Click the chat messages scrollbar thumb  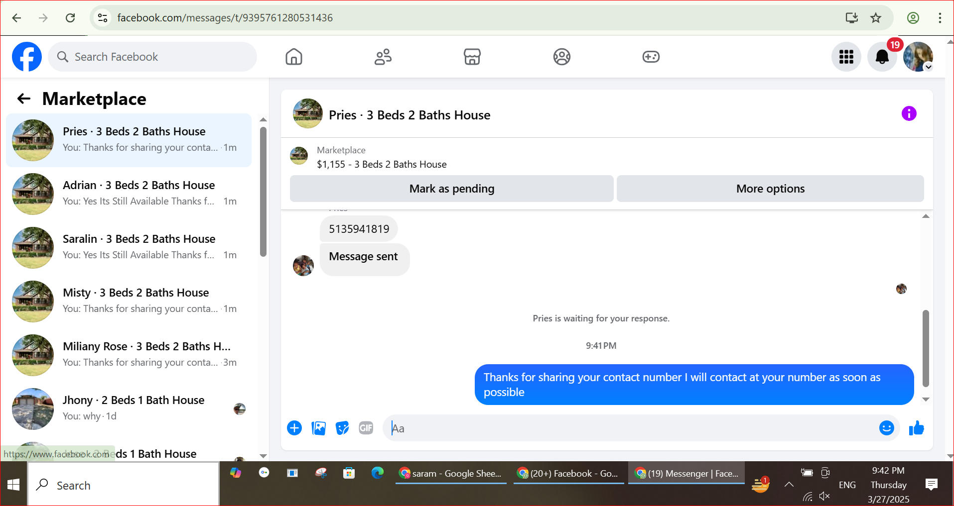click(x=926, y=348)
